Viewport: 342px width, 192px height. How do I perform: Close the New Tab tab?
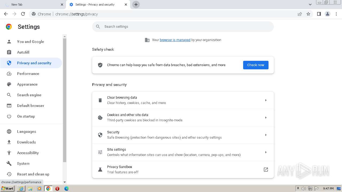coord(62,5)
